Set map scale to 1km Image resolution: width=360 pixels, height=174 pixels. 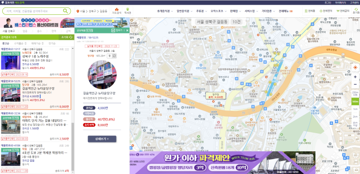click(x=355, y=109)
